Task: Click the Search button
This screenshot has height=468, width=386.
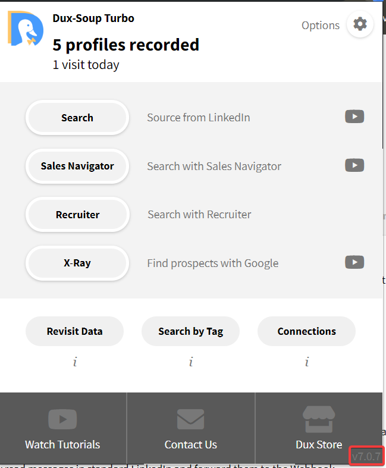Action: click(77, 118)
